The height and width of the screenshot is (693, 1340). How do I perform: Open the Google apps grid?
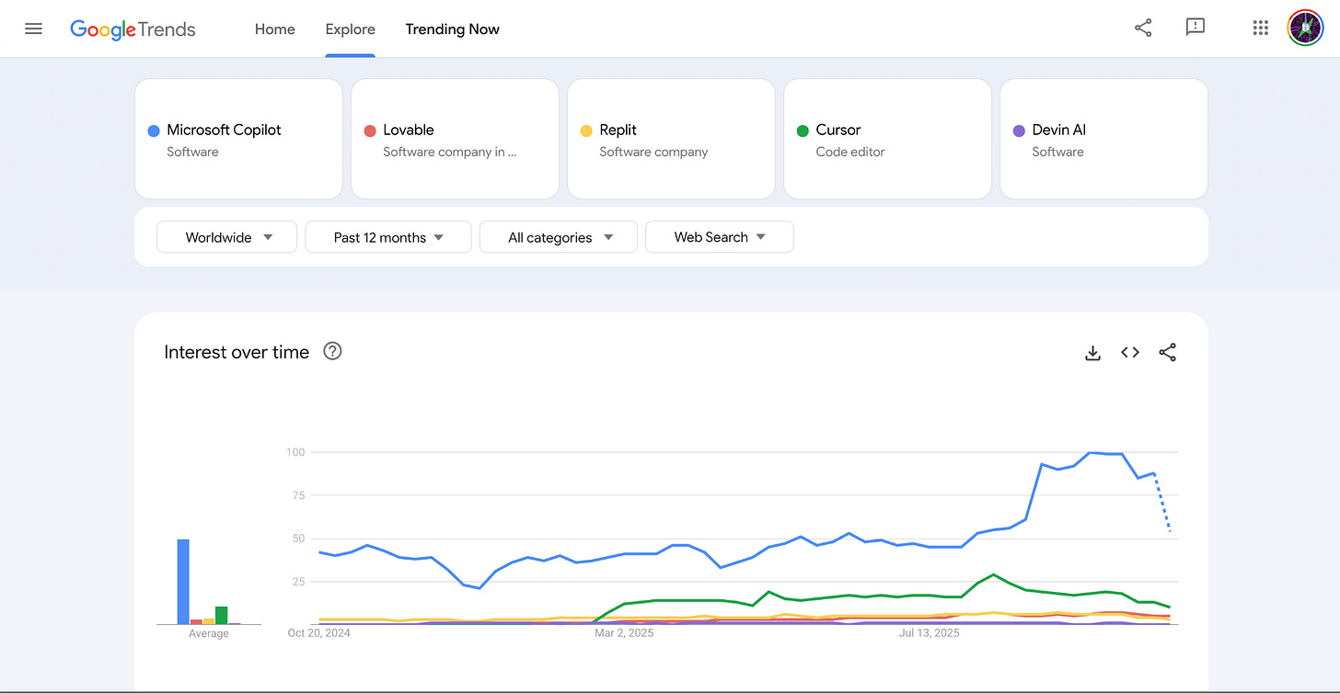(1261, 28)
